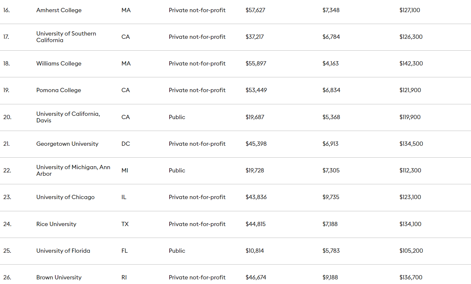Open University of Michigan, Ann Arbor

click(x=73, y=170)
